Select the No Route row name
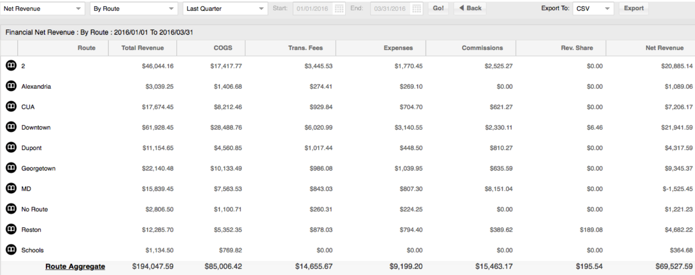Image resolution: width=695 pixels, height=275 pixels. [x=35, y=209]
